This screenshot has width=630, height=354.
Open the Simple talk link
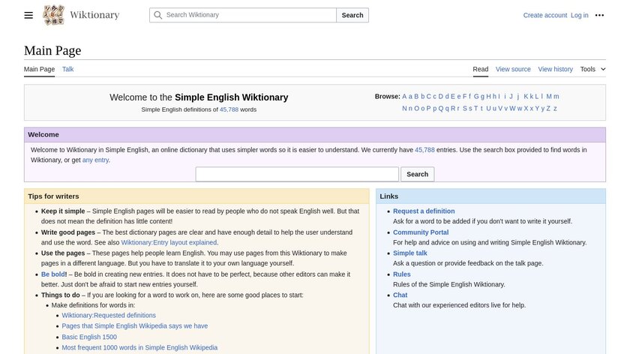[410, 253]
